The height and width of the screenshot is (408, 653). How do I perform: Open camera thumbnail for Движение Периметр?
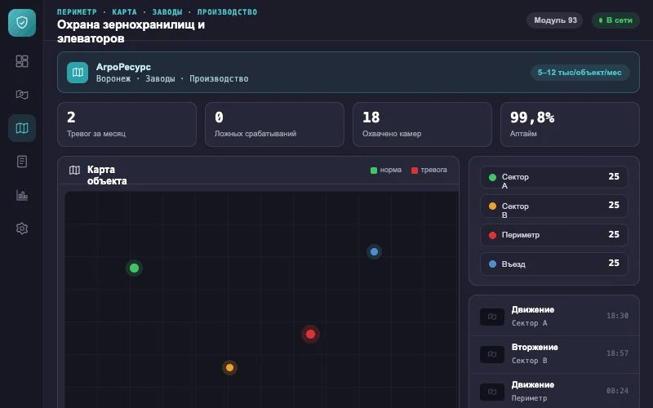click(492, 392)
